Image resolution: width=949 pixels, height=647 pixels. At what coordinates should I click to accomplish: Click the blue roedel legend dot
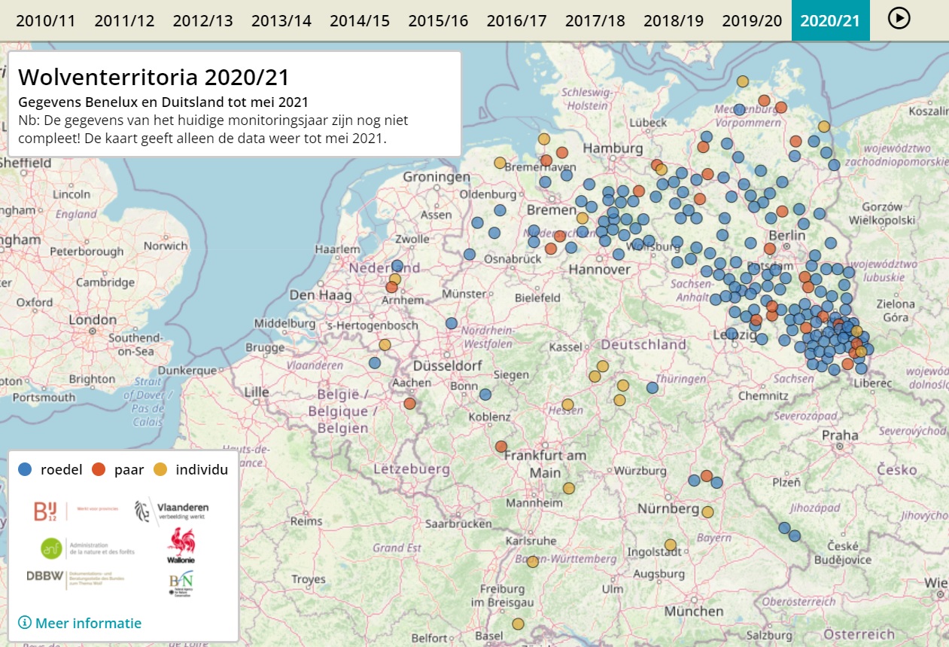coord(26,470)
